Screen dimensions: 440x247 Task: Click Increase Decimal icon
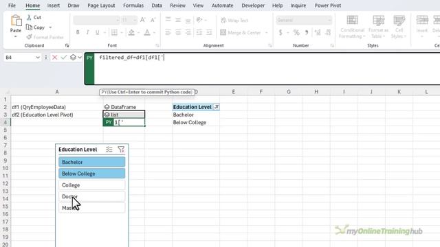(x=318, y=32)
